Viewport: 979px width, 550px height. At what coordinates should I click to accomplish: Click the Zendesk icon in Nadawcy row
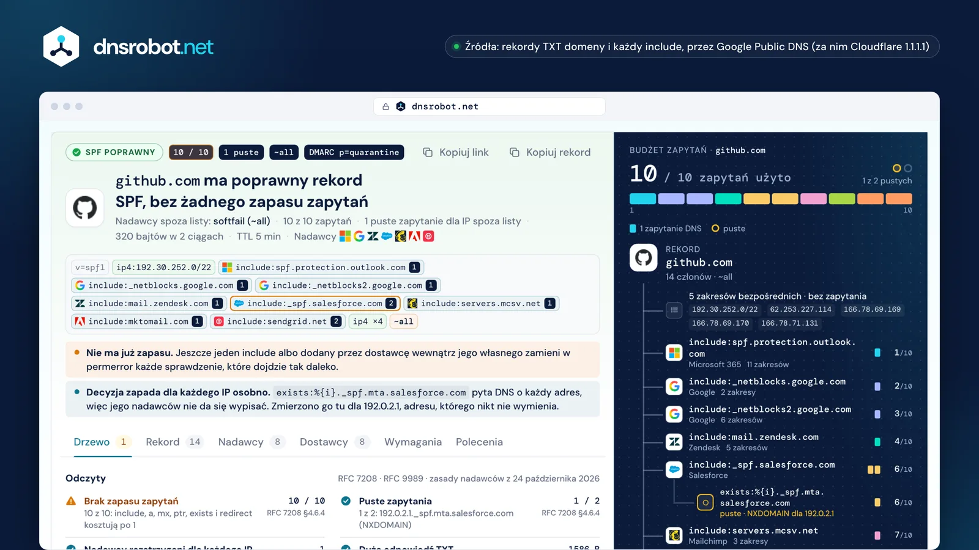(x=373, y=236)
